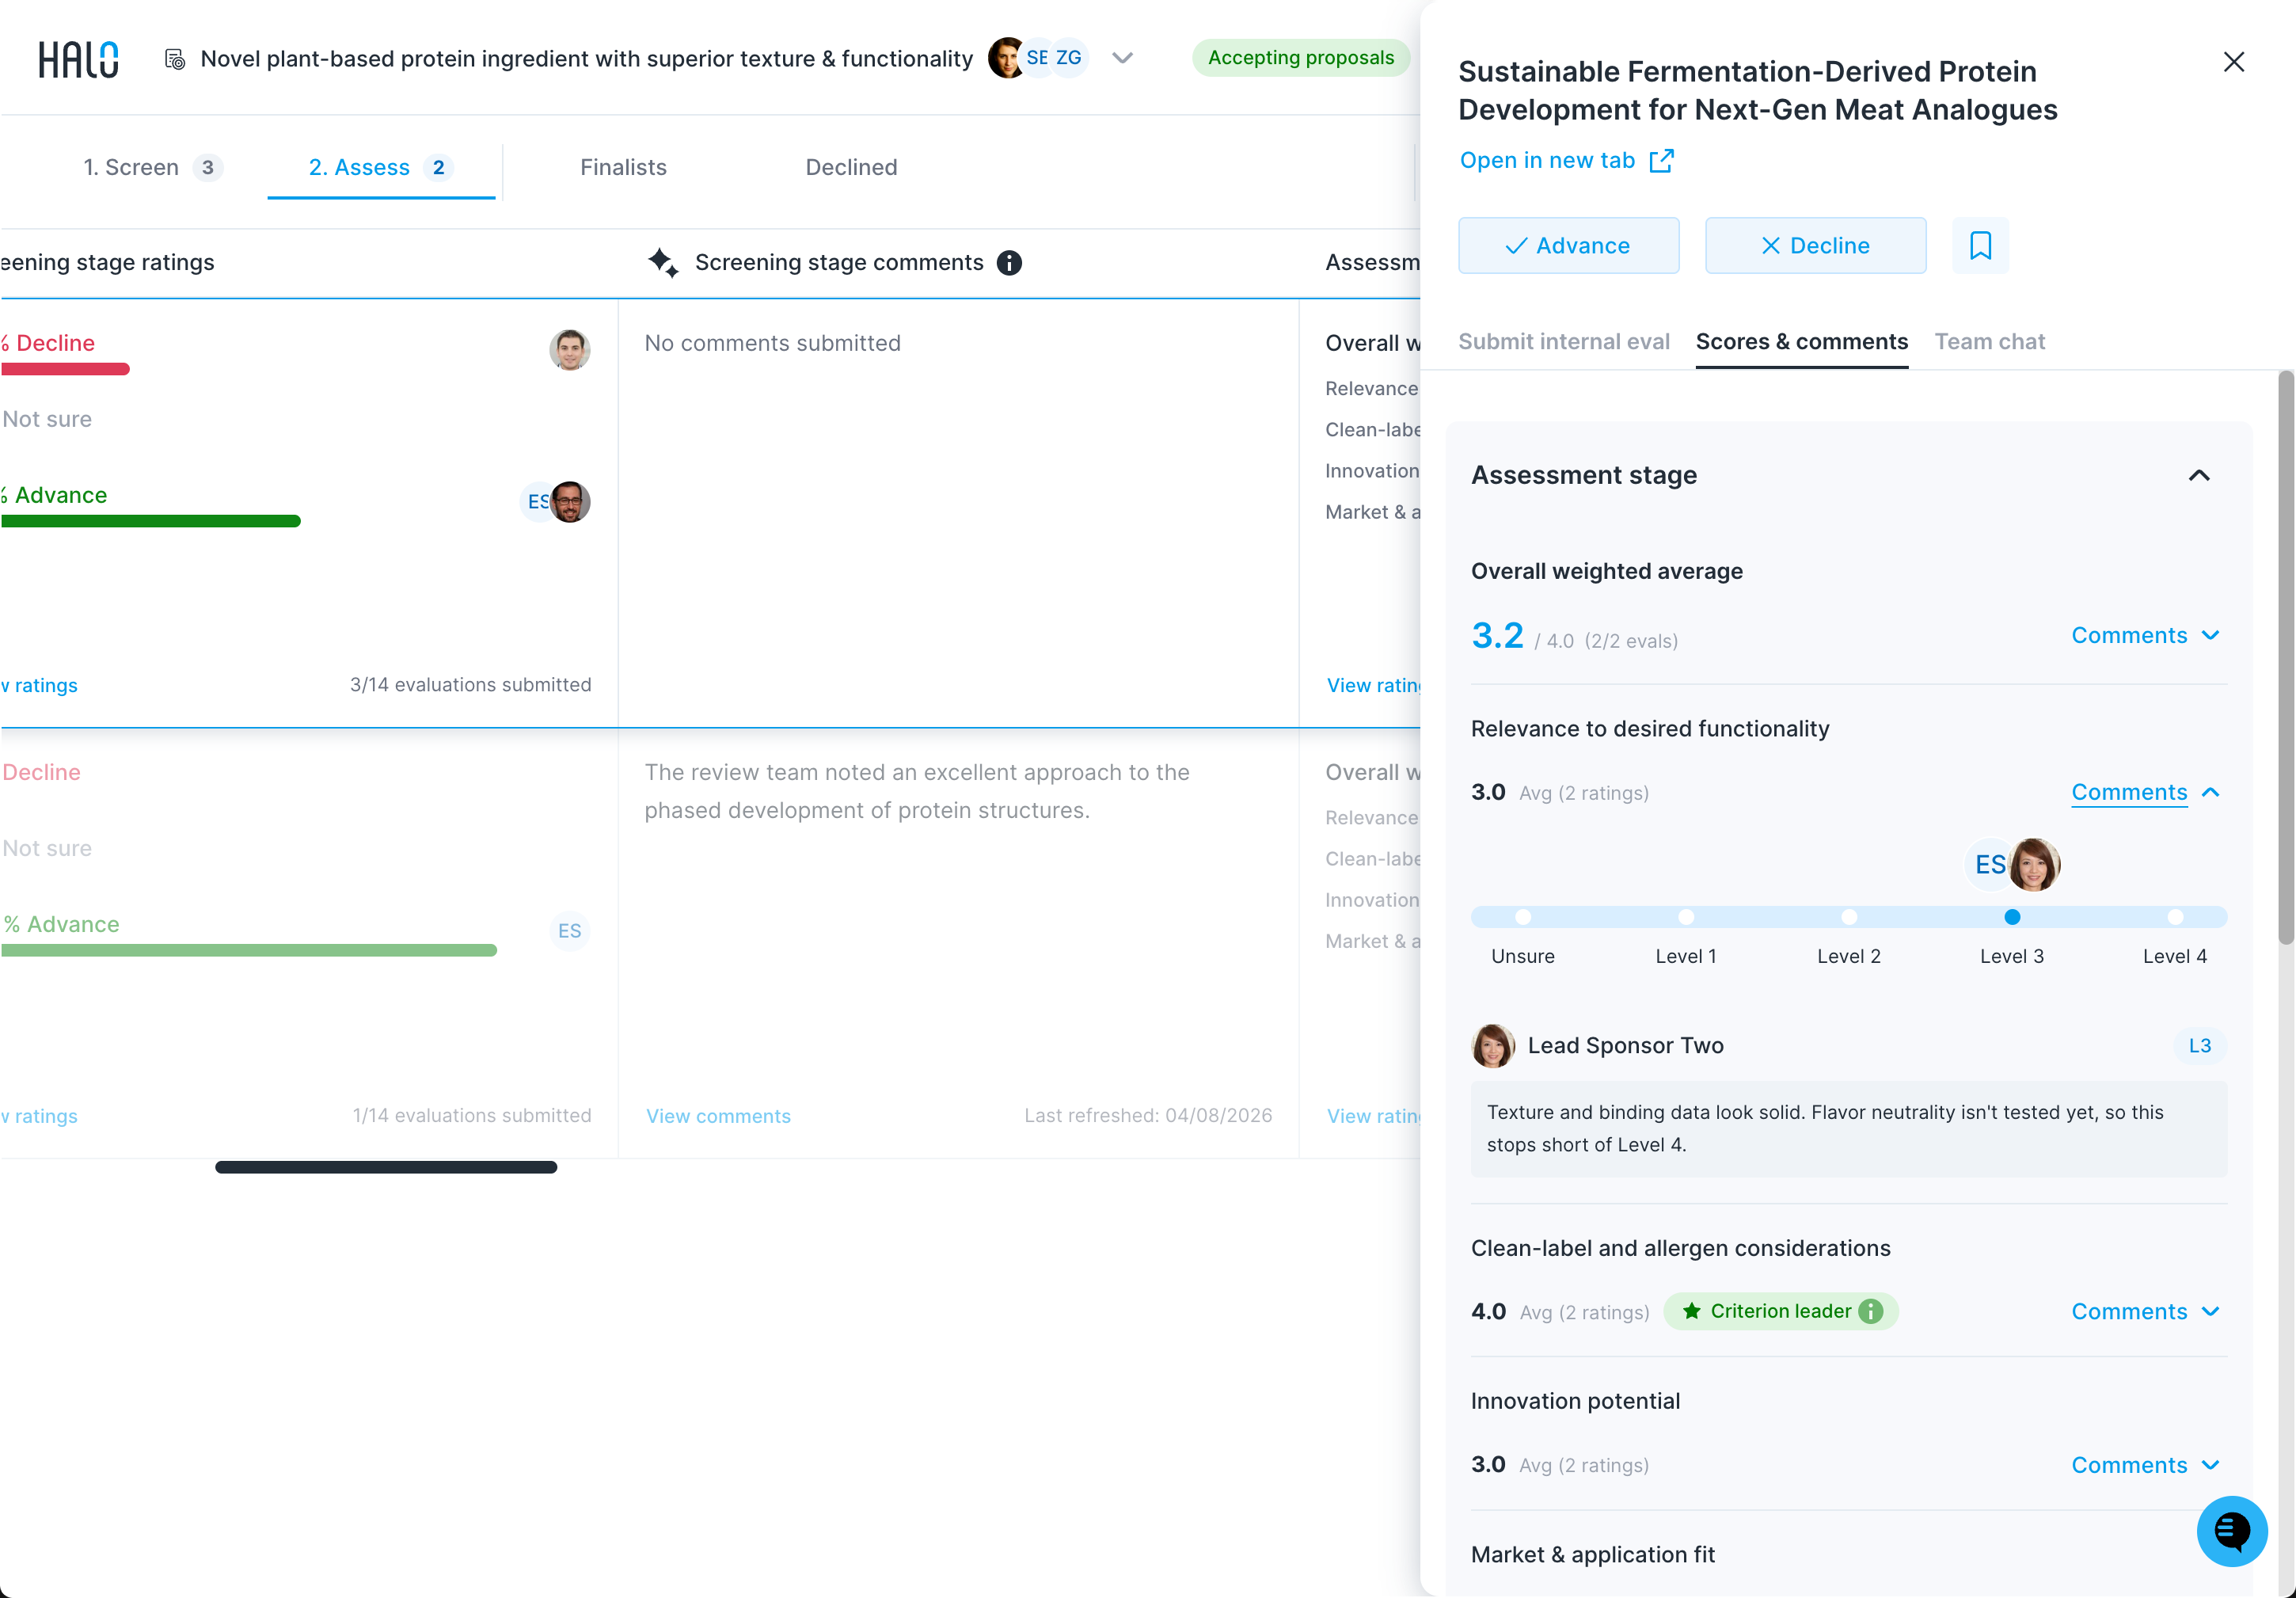
Task: Click the ZG reviewer avatar in header
Action: click(x=1069, y=58)
